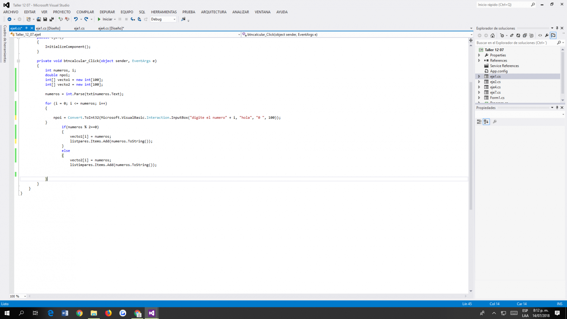This screenshot has height=319, width=567.
Task: Uncomment selected lines icon
Action: click(x=67, y=19)
